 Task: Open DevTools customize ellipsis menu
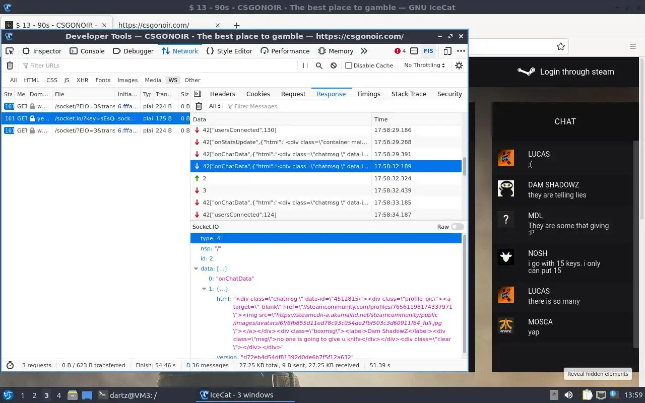point(461,51)
